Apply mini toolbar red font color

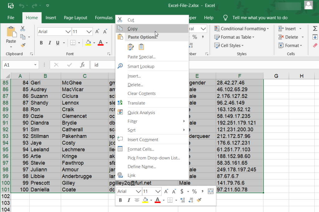(157, 200)
